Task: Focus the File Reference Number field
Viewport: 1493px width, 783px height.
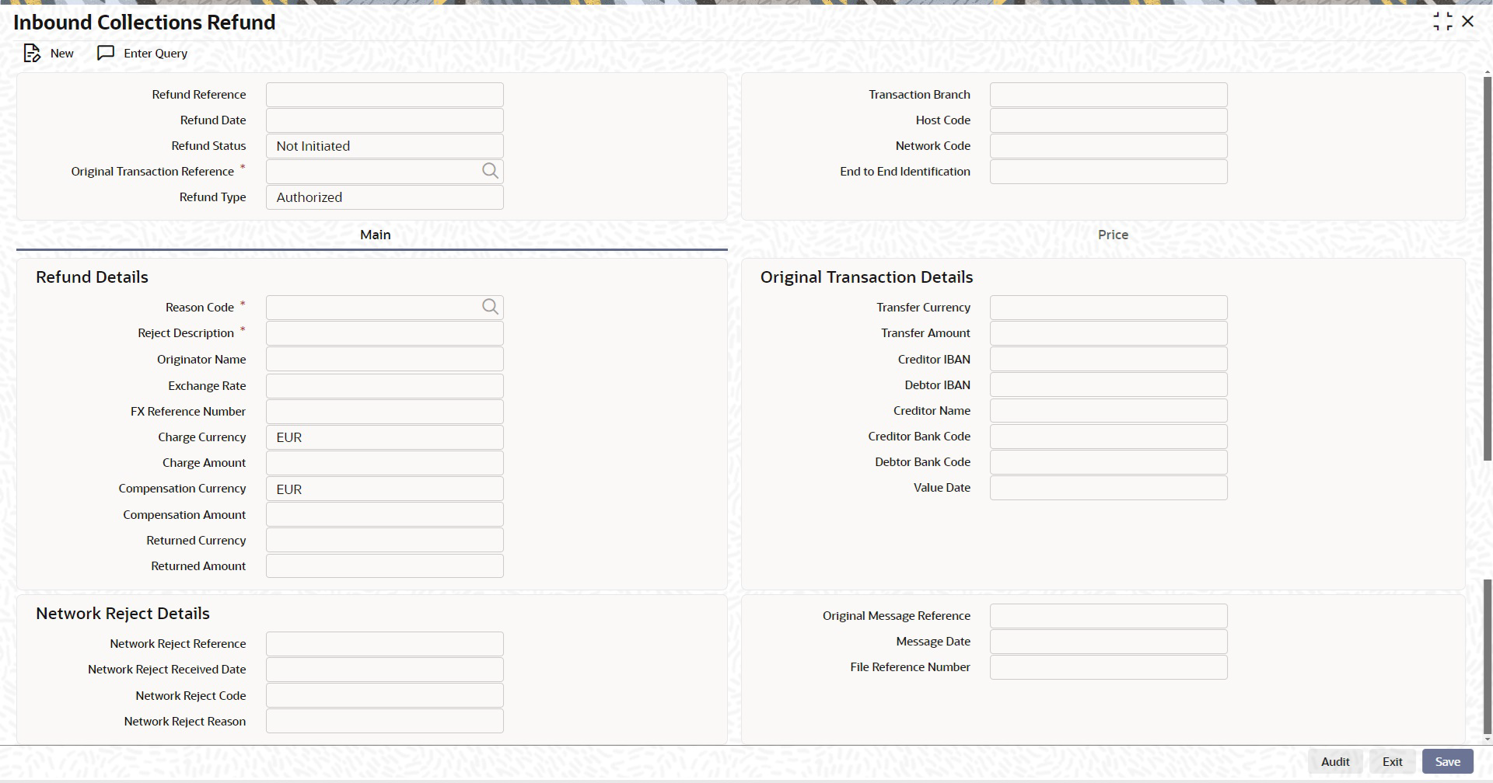Action: coord(1109,667)
